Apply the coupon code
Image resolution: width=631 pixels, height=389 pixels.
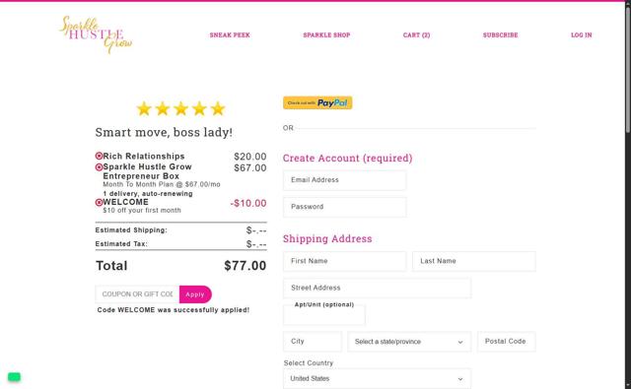[x=195, y=294]
